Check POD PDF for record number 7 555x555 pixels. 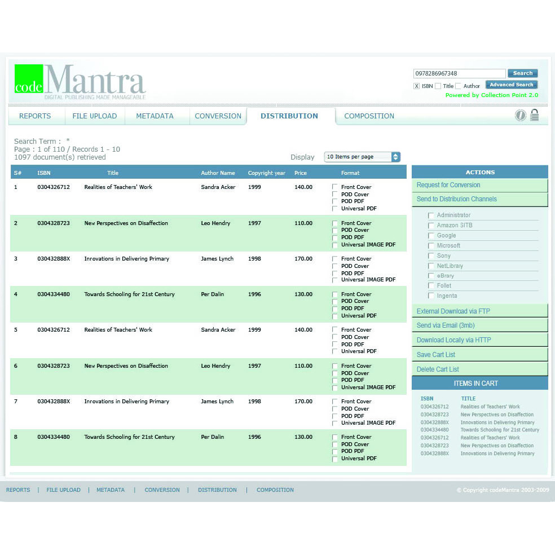[x=334, y=416]
